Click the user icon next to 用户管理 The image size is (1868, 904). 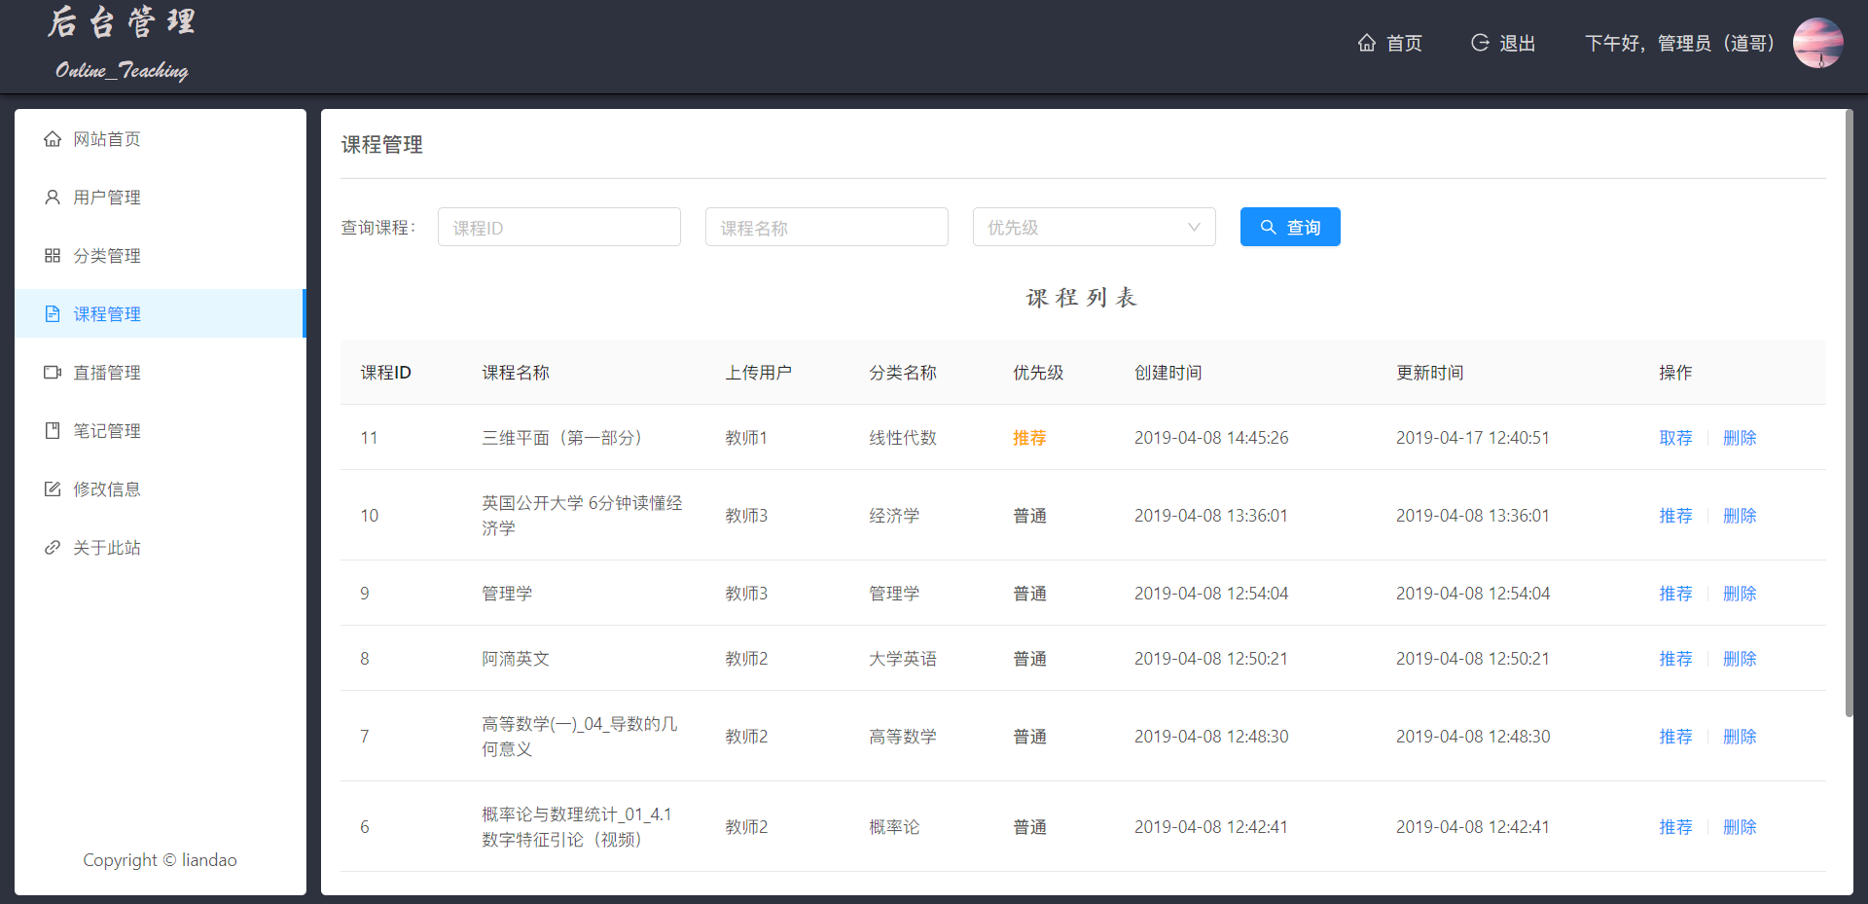tap(53, 198)
